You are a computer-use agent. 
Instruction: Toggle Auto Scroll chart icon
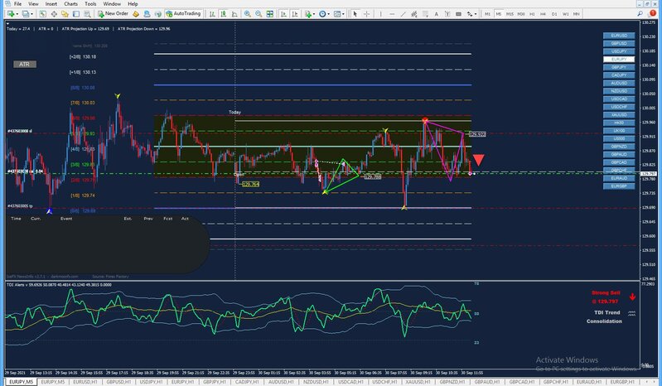(284, 14)
